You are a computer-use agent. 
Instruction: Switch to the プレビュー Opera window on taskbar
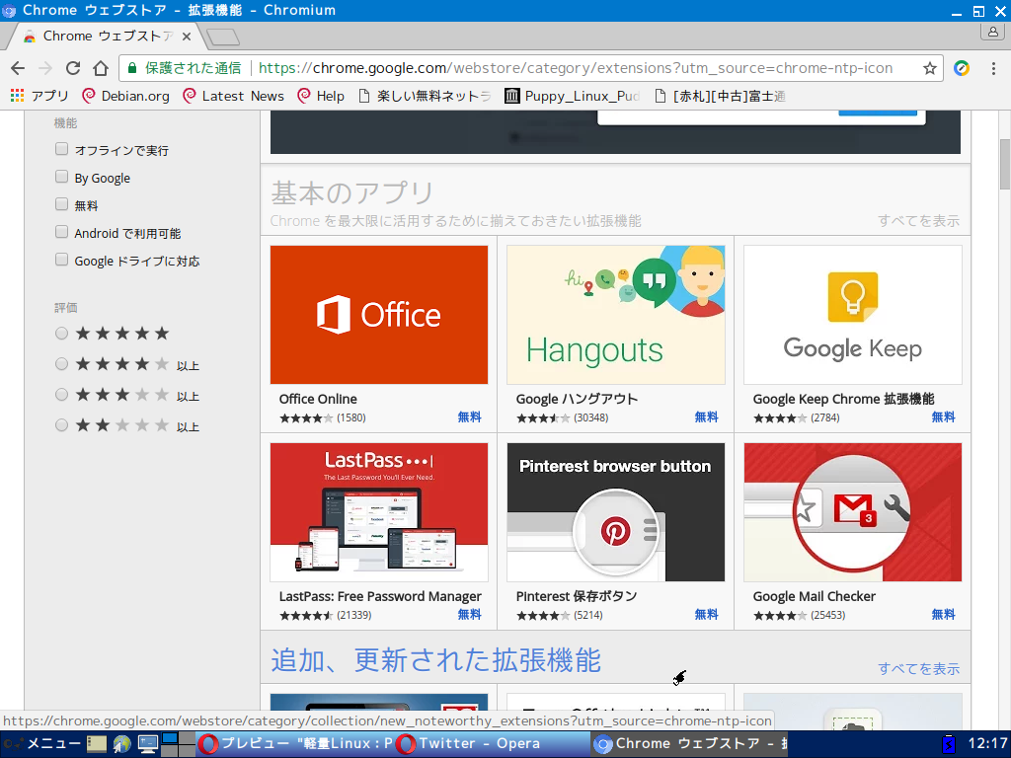(294, 744)
